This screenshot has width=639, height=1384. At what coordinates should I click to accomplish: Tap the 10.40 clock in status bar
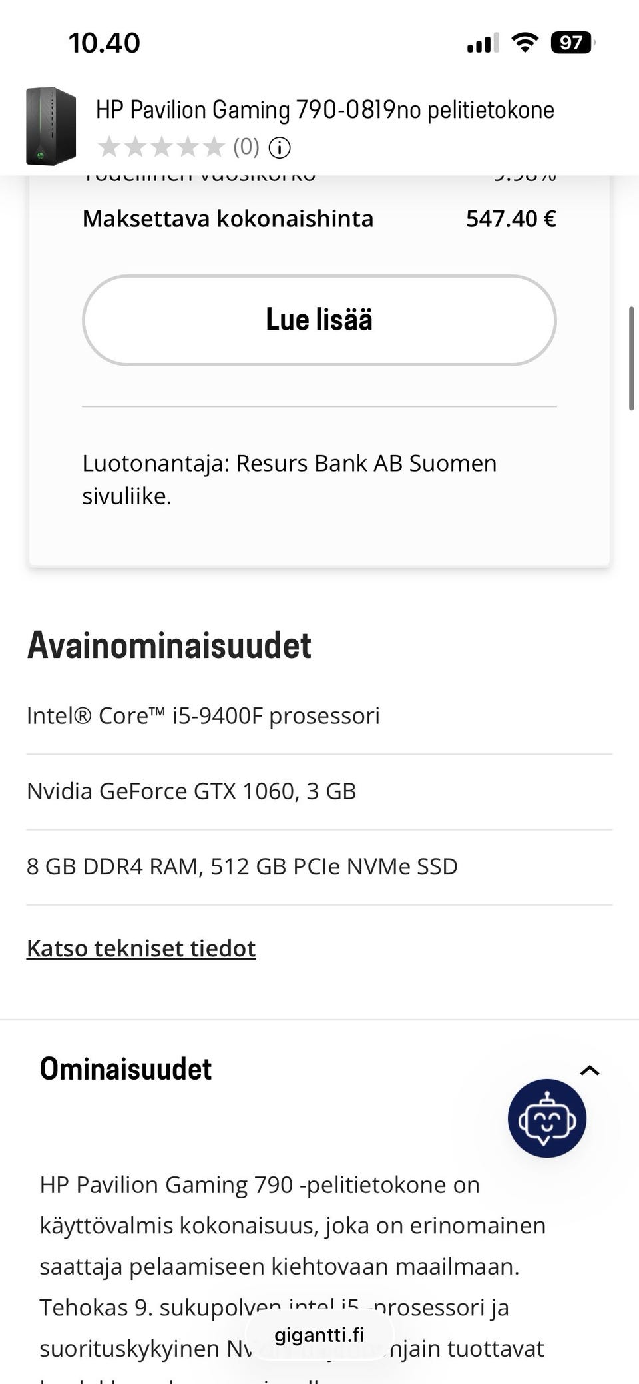point(105,43)
